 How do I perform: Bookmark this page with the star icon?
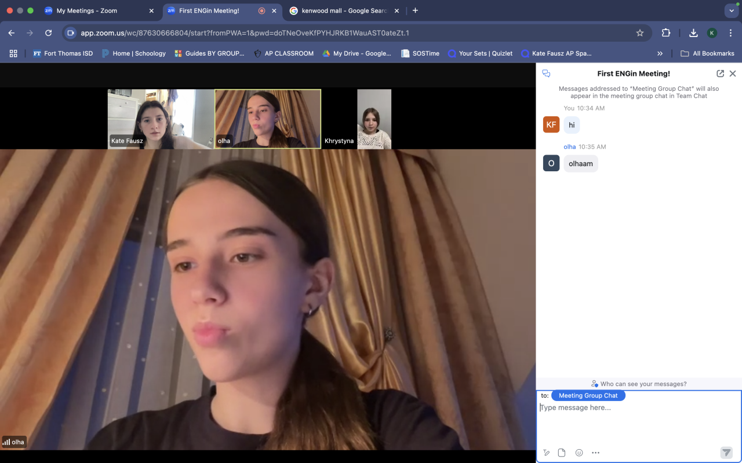pyautogui.click(x=640, y=33)
